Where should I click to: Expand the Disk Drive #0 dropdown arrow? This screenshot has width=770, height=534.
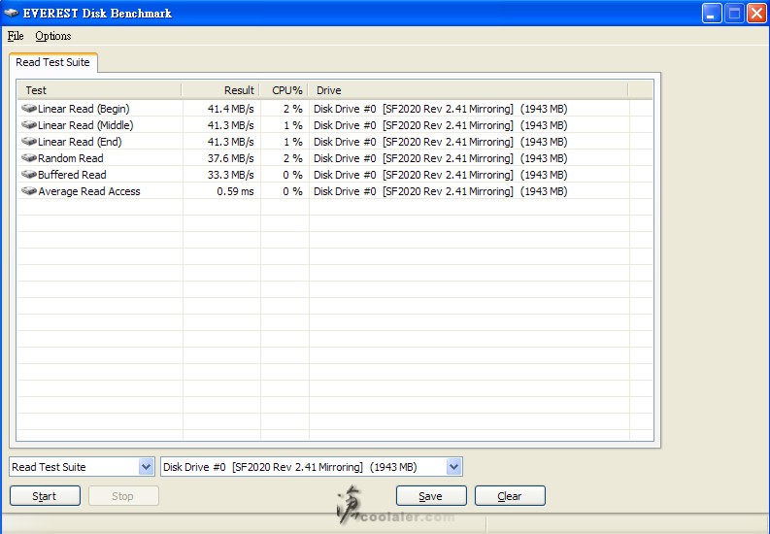click(453, 466)
